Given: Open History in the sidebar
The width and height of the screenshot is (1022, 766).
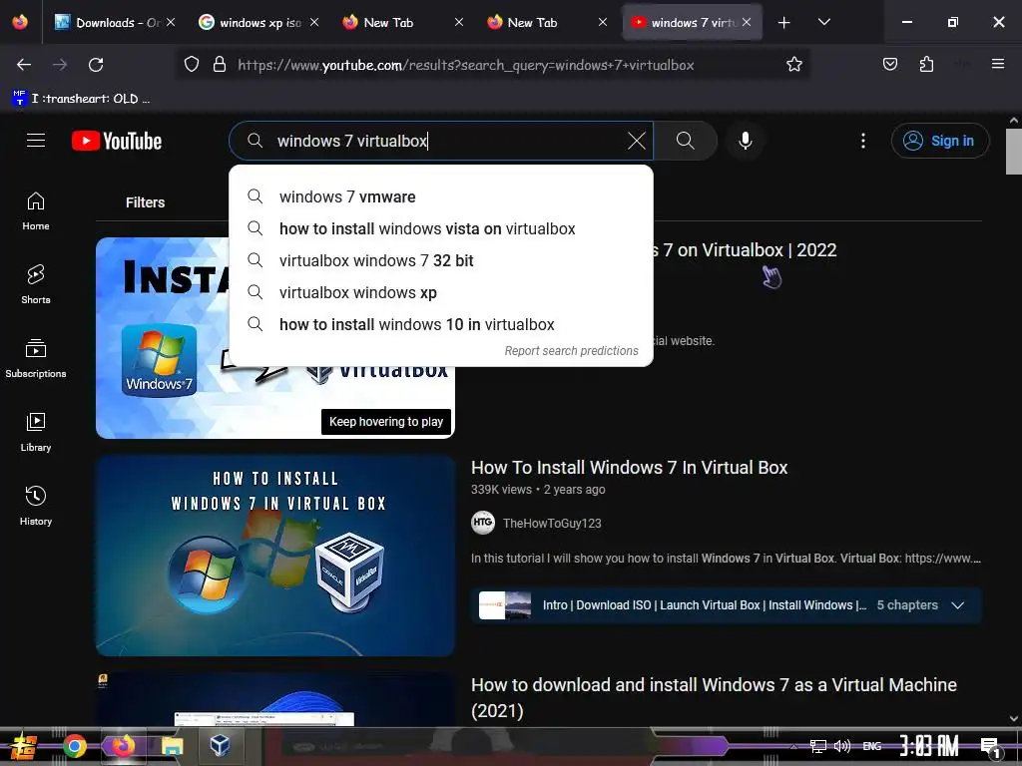Looking at the screenshot, I should tap(36, 506).
